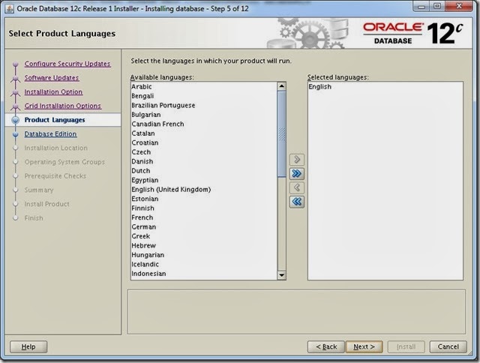Select Czech in Available languages
This screenshot has width=480, height=363.
pyautogui.click(x=203, y=152)
